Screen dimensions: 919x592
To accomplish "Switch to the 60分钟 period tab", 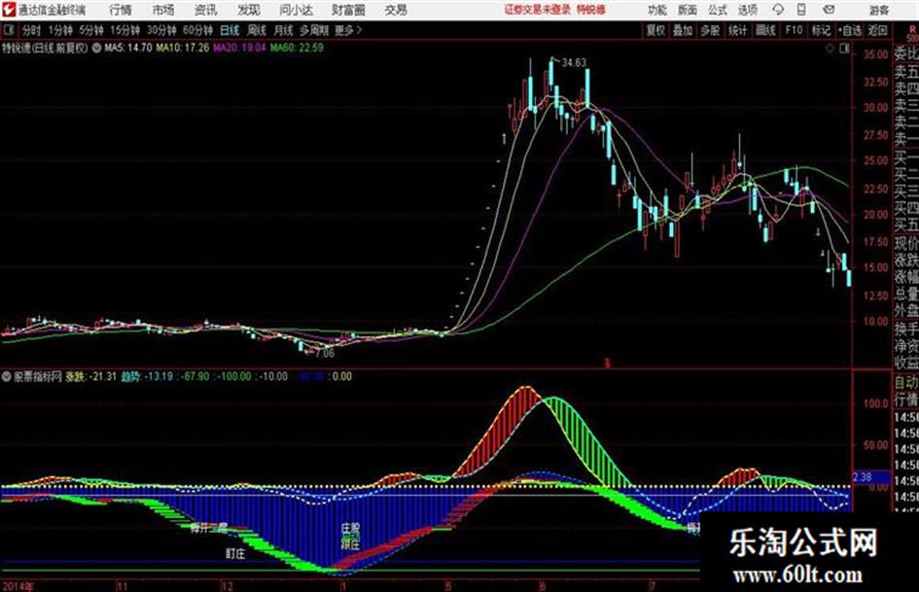I will pos(197,30).
